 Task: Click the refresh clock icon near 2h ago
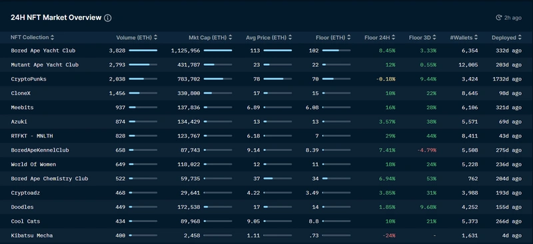498,18
